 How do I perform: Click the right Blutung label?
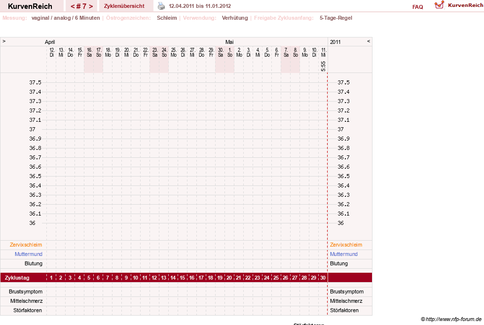click(x=339, y=263)
